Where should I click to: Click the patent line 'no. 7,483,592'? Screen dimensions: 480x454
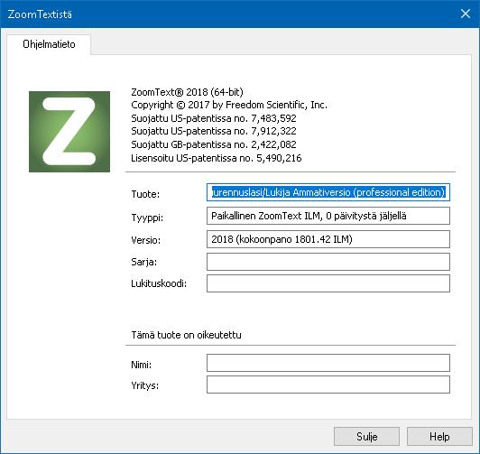214,118
